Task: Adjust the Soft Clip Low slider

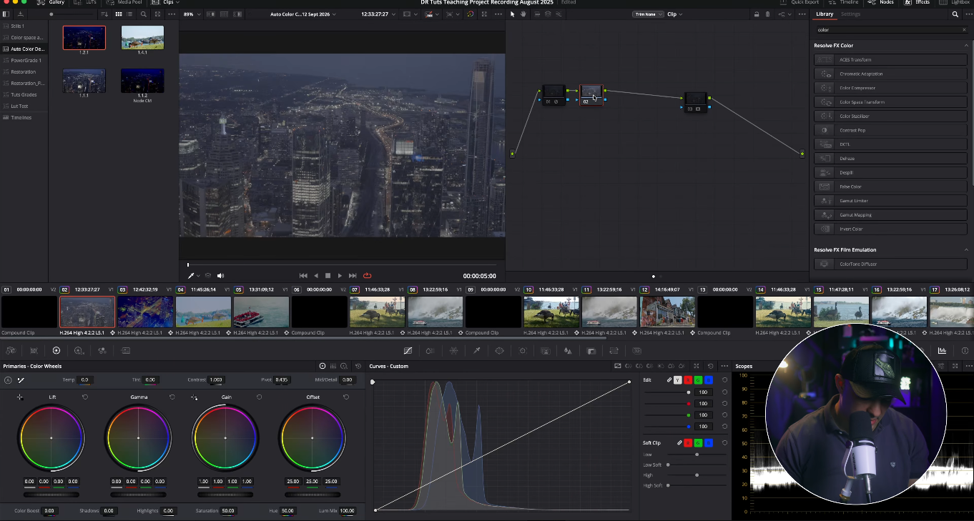Action: [697, 455]
